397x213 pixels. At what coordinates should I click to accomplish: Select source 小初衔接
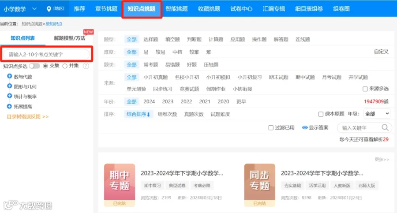[242, 89]
